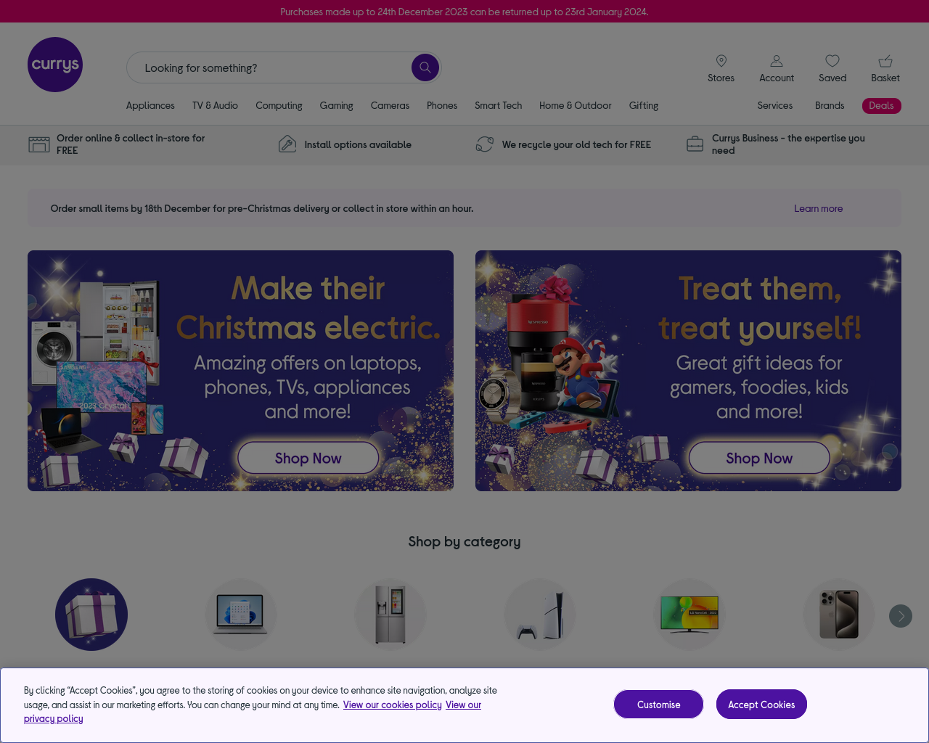Open the Stores locator icon

click(x=721, y=61)
